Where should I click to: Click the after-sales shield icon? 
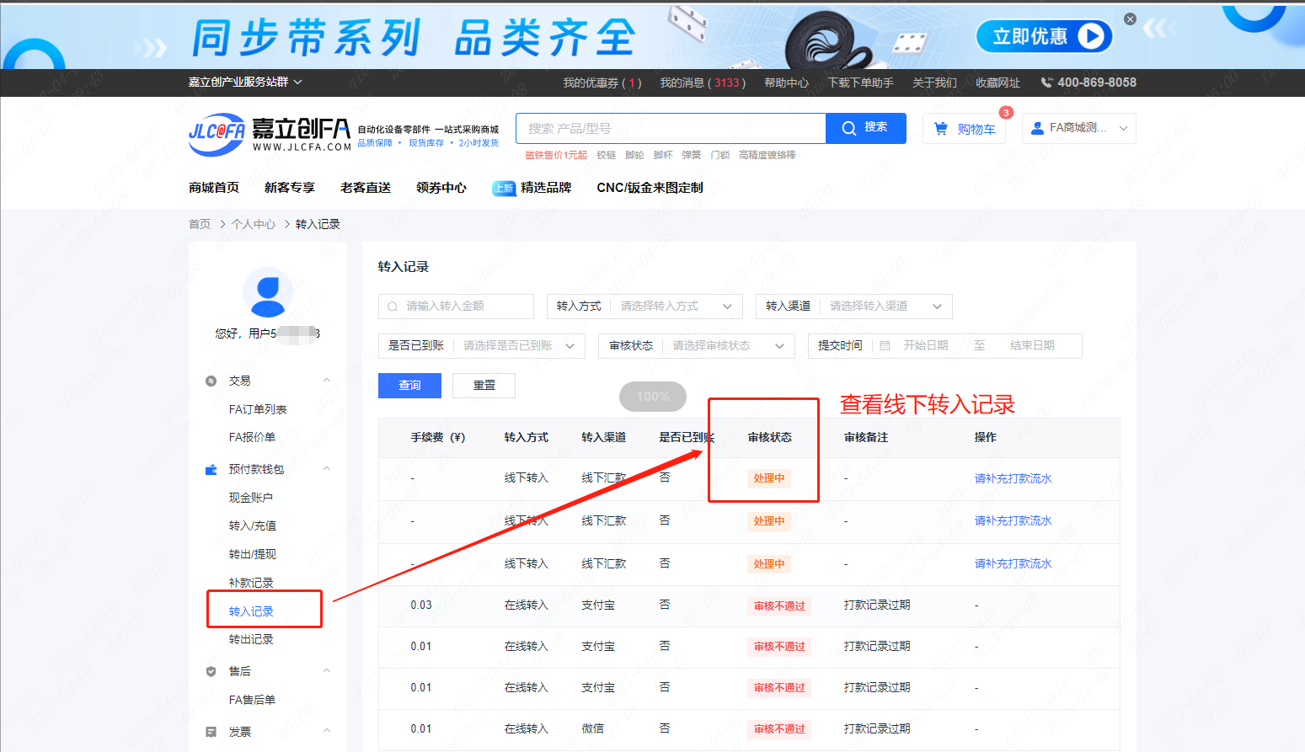point(211,671)
